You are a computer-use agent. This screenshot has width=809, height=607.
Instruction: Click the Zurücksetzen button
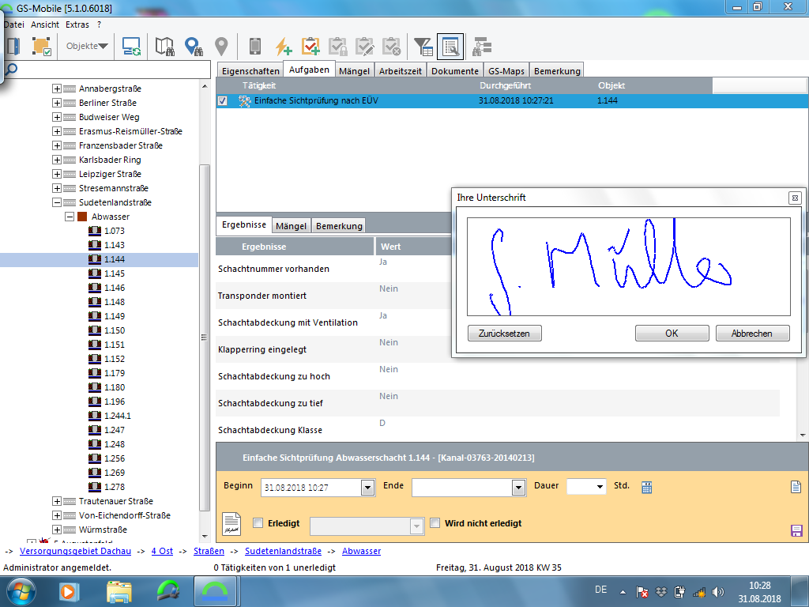click(504, 334)
